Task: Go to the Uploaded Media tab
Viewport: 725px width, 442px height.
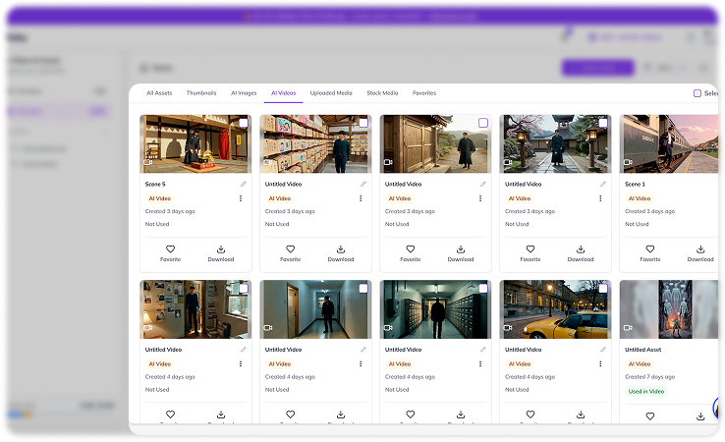Action: [x=331, y=93]
